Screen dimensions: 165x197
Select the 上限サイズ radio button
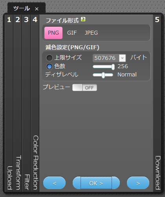[x=49, y=58]
